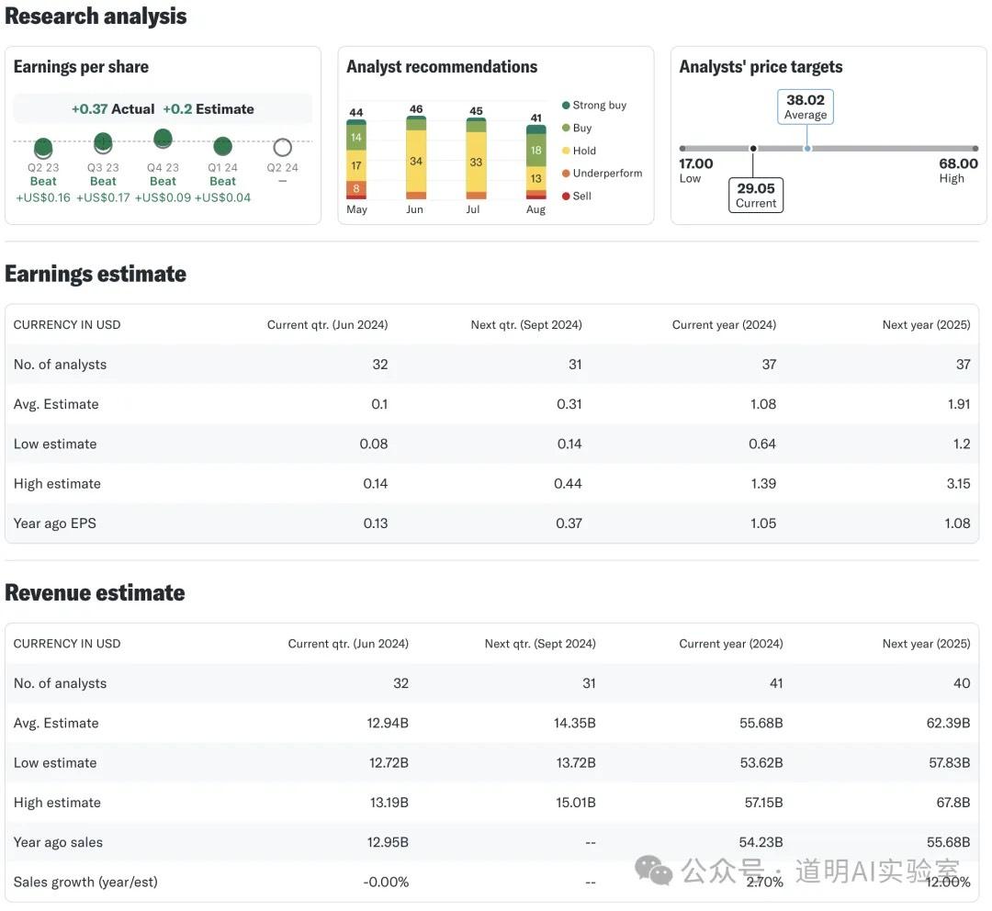Click the Q3 23 earnings dot

point(103,142)
